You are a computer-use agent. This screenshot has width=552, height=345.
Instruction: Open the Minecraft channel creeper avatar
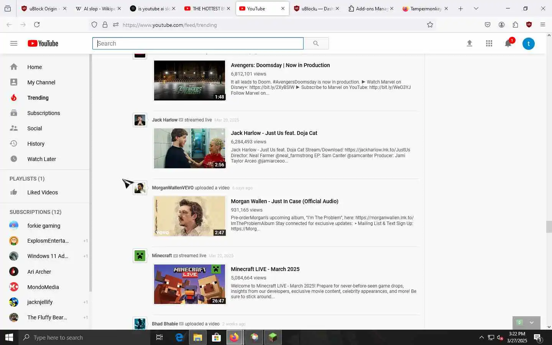click(x=140, y=256)
